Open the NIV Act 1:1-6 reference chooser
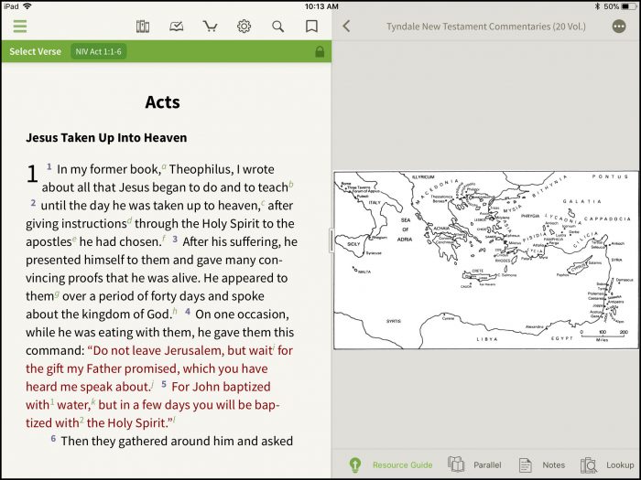This screenshot has height=480, width=641. pyautogui.click(x=99, y=51)
